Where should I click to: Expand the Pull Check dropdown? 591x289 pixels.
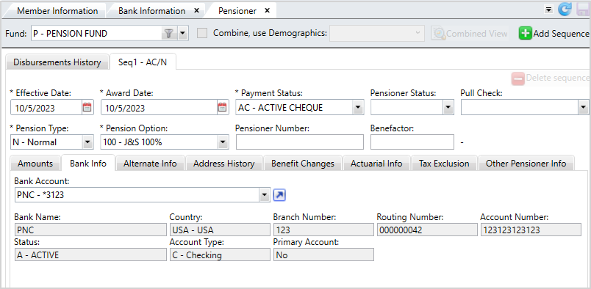pyautogui.click(x=584, y=108)
